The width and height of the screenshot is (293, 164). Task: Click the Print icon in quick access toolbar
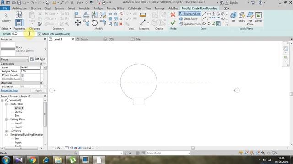point(48,3)
